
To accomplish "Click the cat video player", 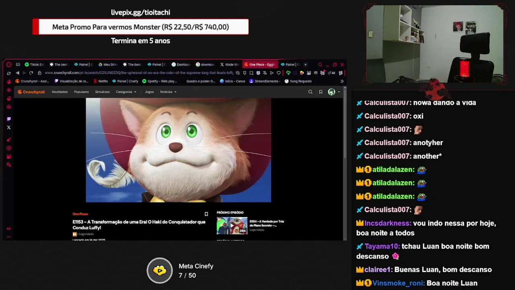I will [178, 150].
